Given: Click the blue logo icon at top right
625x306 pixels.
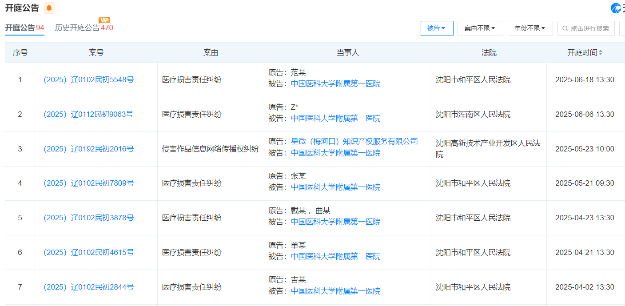Looking at the screenshot, I should 617,8.
